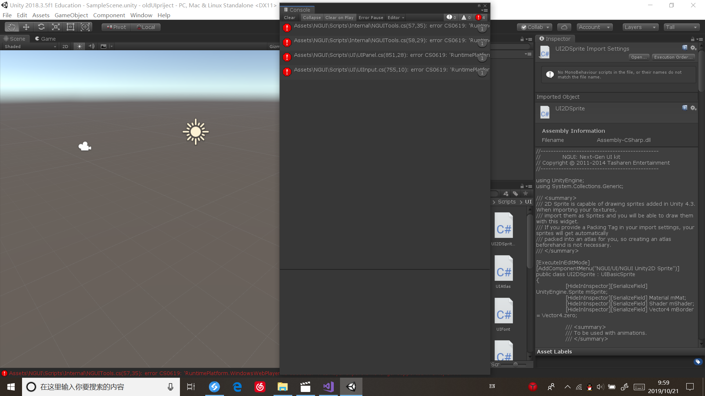The image size is (705, 396).
Task: Click the Execution Order... button
Action: (x=673, y=57)
